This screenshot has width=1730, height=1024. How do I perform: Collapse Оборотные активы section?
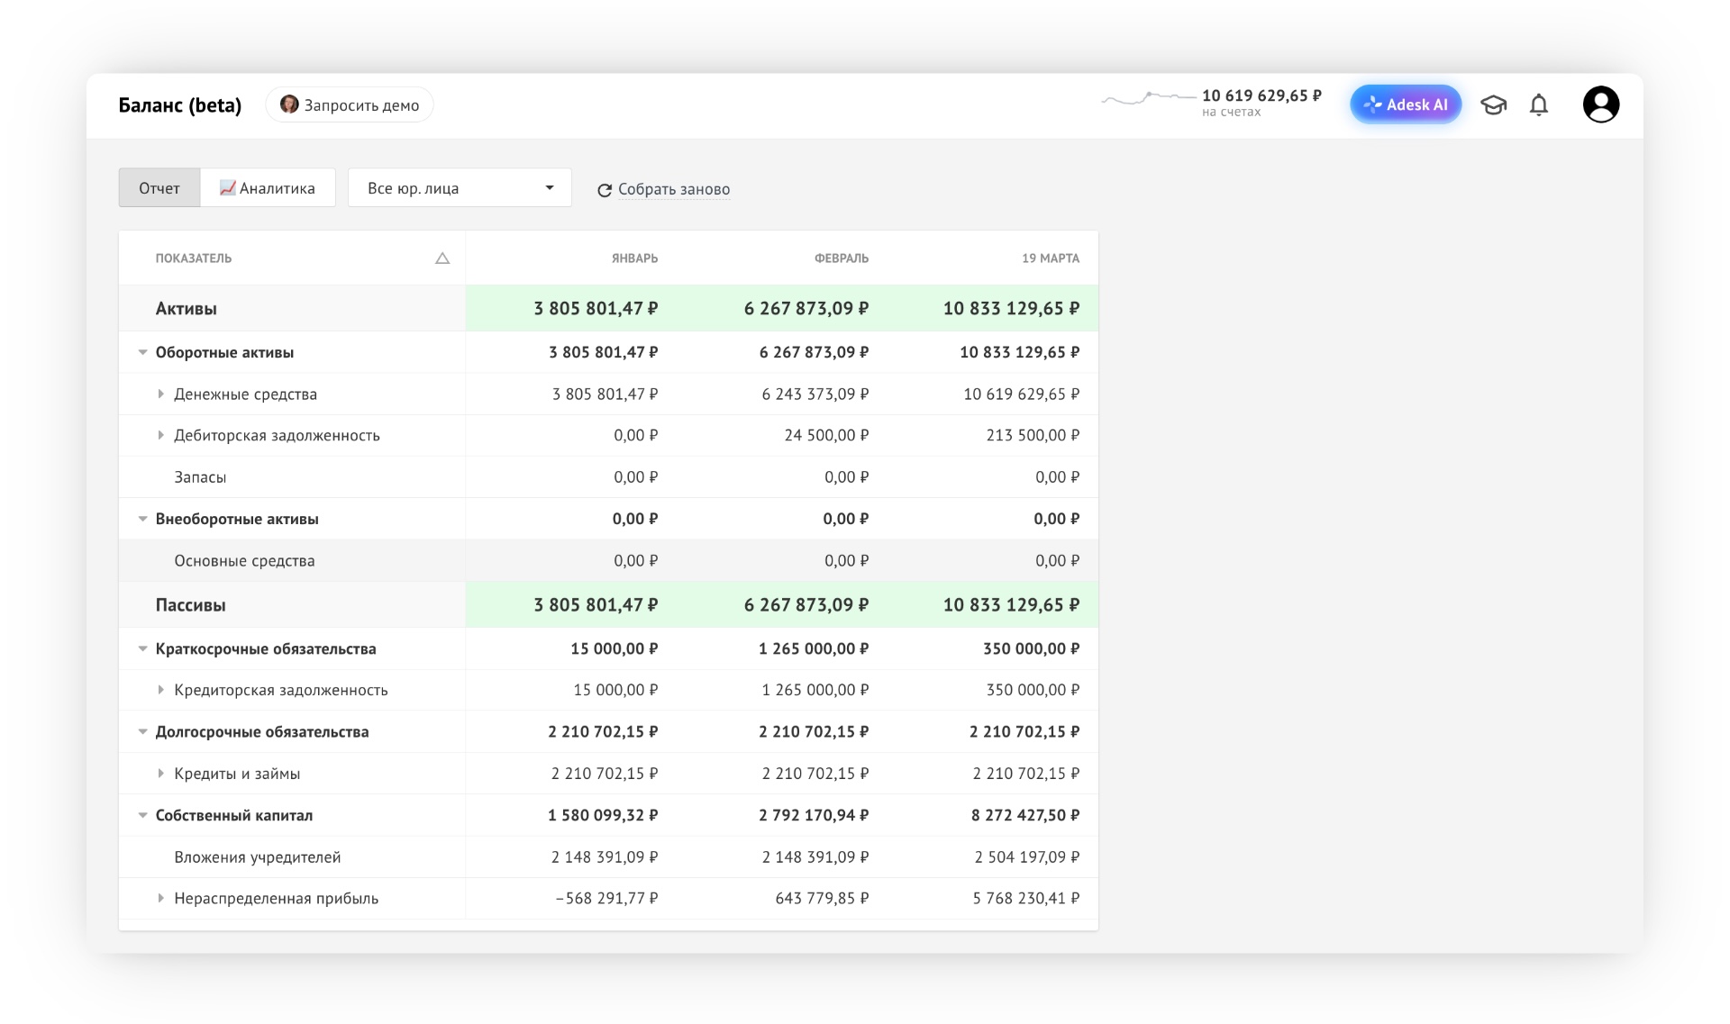pos(142,352)
